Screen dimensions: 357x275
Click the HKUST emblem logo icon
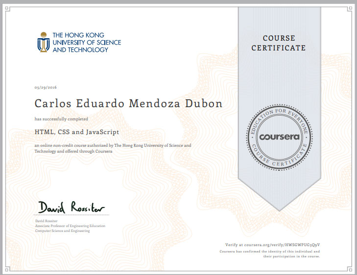[x=43, y=42]
